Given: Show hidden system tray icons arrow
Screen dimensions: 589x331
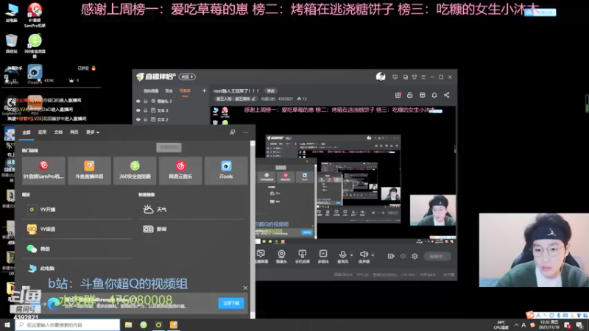Looking at the screenshot, I should pyautogui.click(x=517, y=325).
